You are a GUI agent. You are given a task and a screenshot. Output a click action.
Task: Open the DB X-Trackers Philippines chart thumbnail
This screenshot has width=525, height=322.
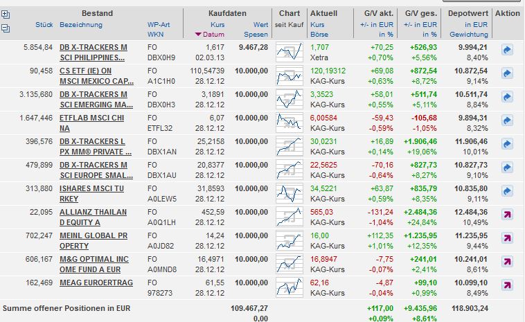[x=289, y=51]
